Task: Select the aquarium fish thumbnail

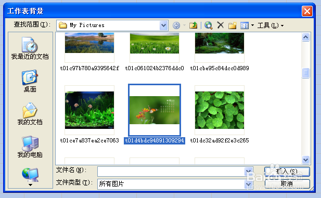Action: pyautogui.click(x=89, y=110)
